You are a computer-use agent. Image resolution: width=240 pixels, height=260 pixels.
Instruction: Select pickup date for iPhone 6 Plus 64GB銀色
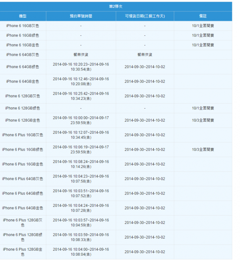(x=145, y=193)
